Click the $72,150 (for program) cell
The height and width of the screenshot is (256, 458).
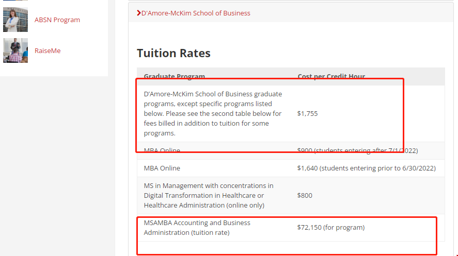331,227
